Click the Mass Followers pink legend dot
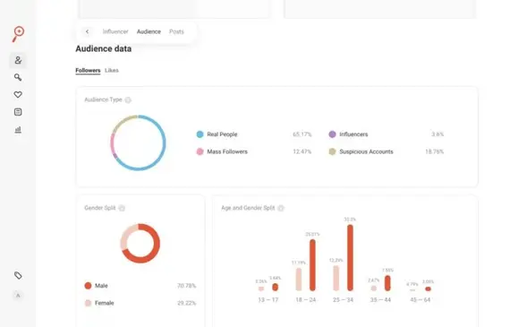518x327 pixels. pos(200,151)
